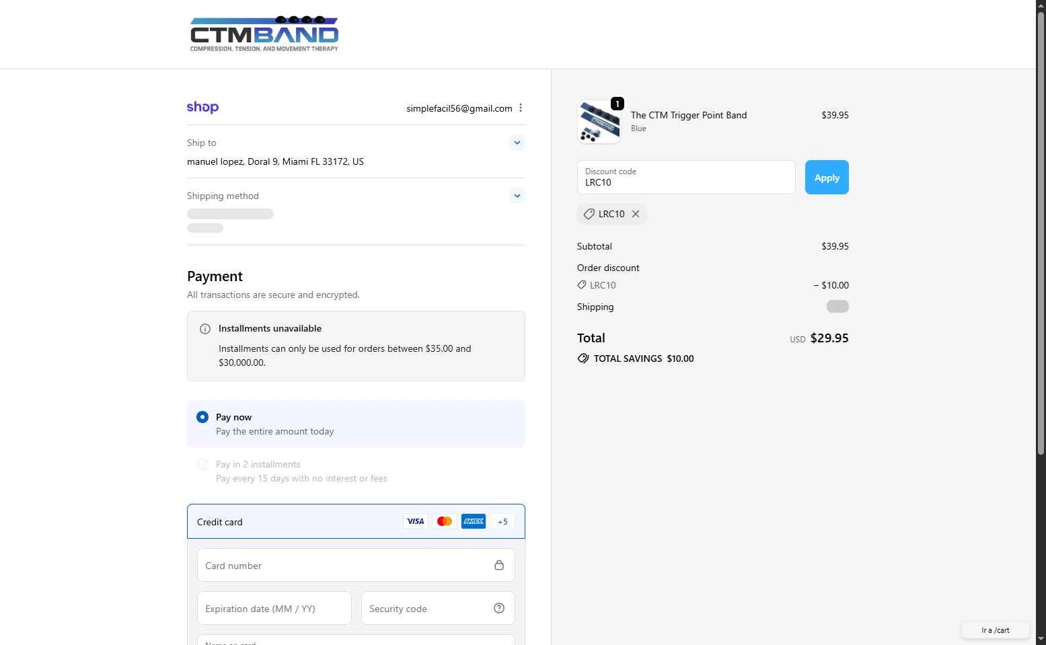Click the security code help question icon
The width and height of the screenshot is (1046, 645).
pyautogui.click(x=499, y=608)
